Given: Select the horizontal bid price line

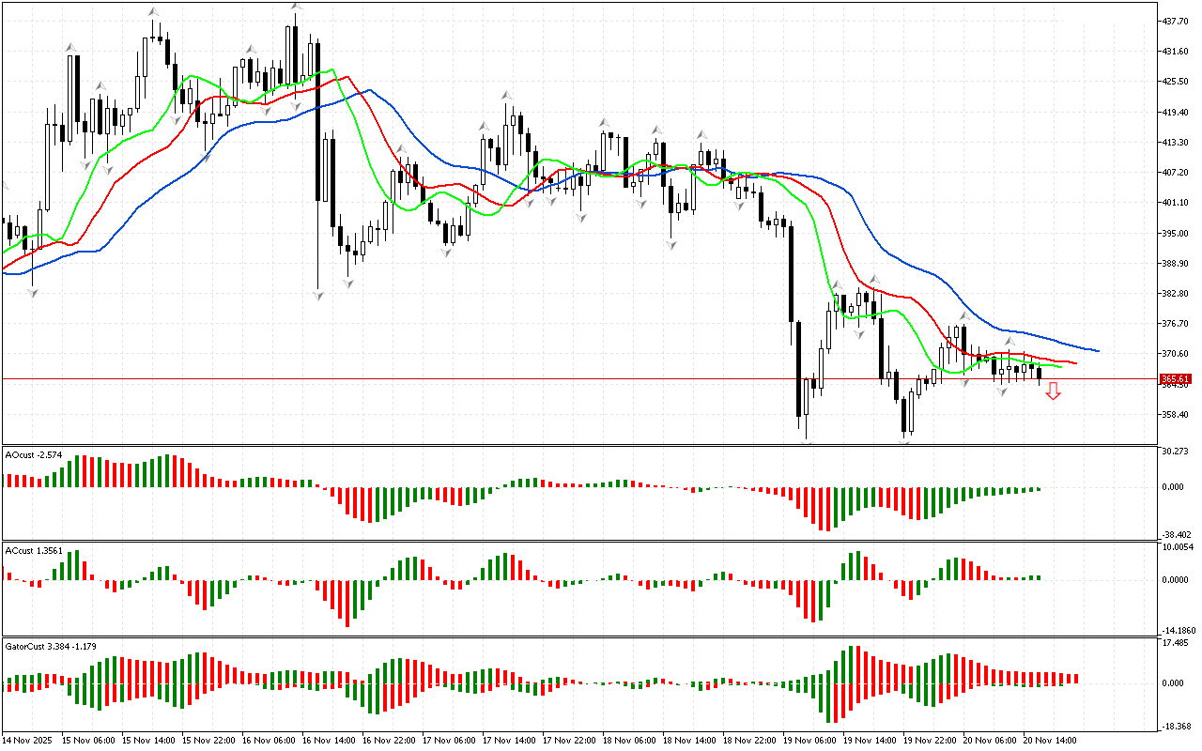Looking at the screenshot, I should coord(563,379).
